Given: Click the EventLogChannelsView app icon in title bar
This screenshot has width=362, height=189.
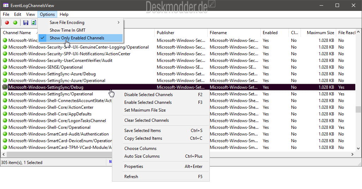Looking at the screenshot, I should click(x=6, y=5).
